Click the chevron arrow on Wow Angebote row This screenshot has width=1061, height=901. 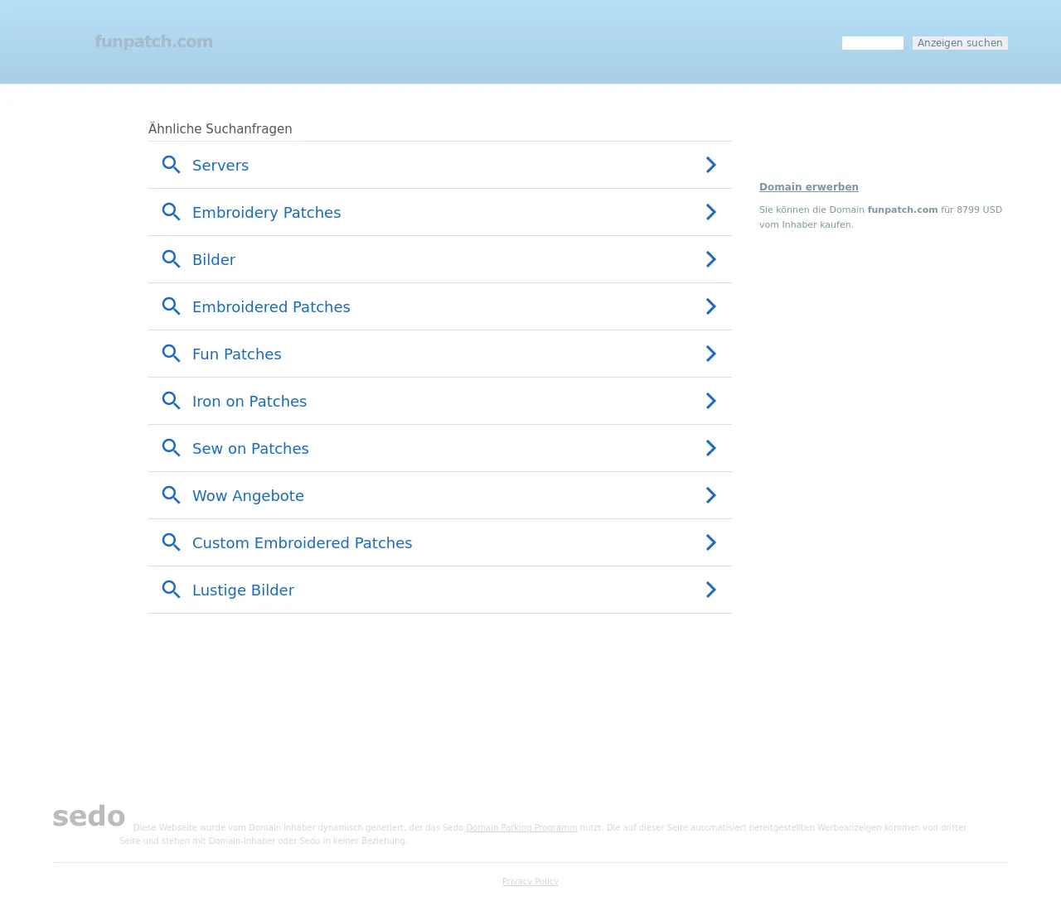711,495
